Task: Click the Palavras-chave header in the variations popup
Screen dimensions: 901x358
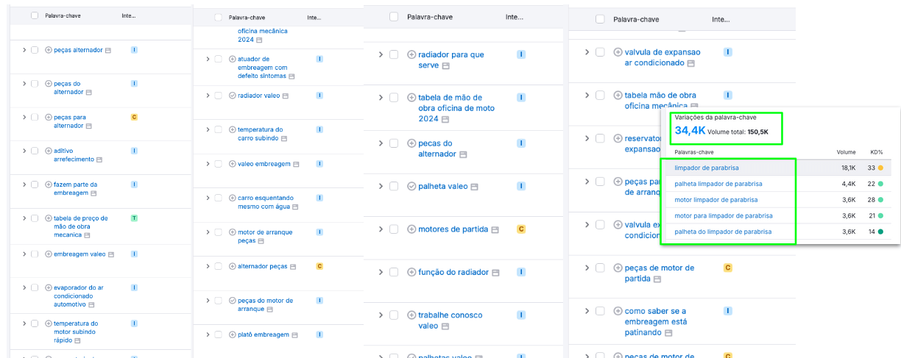Action: 694,152
